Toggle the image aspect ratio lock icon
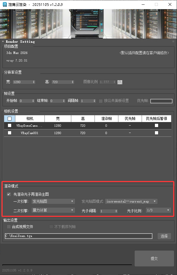This screenshot has height=275, width=177. click(x=120, y=82)
